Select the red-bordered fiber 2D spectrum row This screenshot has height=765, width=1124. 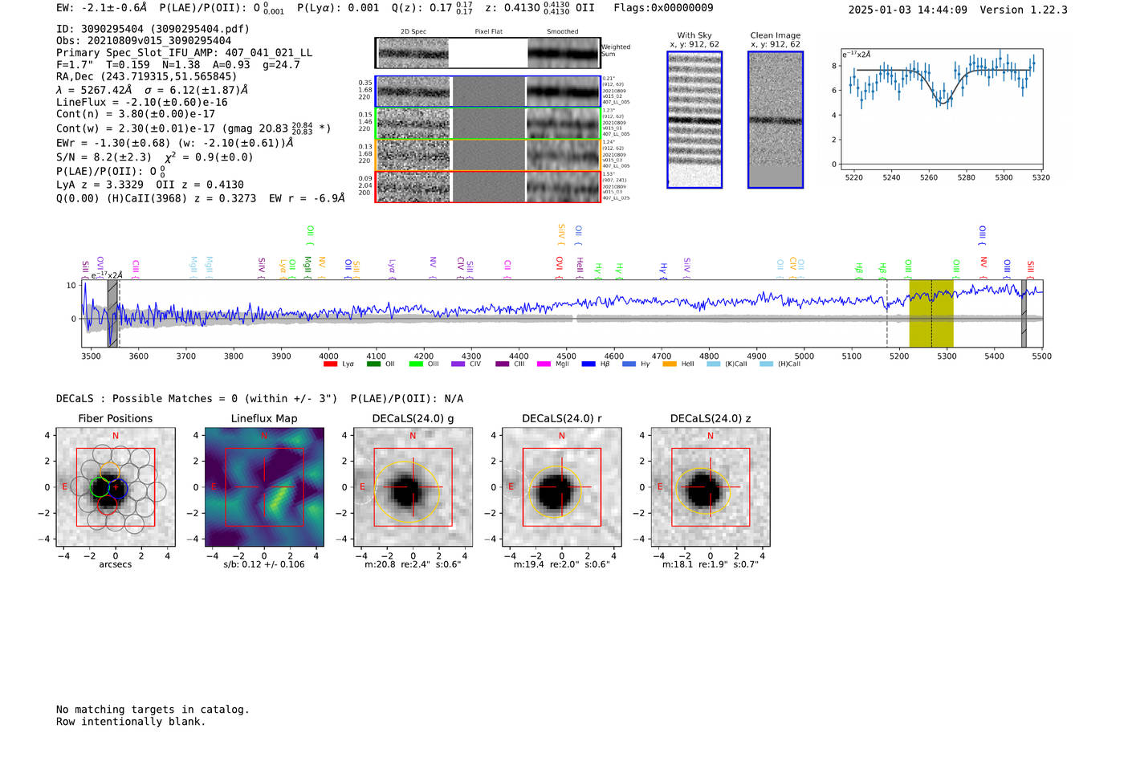pyautogui.click(x=487, y=186)
